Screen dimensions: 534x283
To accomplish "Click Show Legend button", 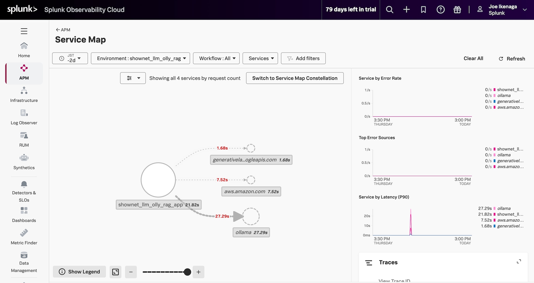I will click(x=80, y=272).
